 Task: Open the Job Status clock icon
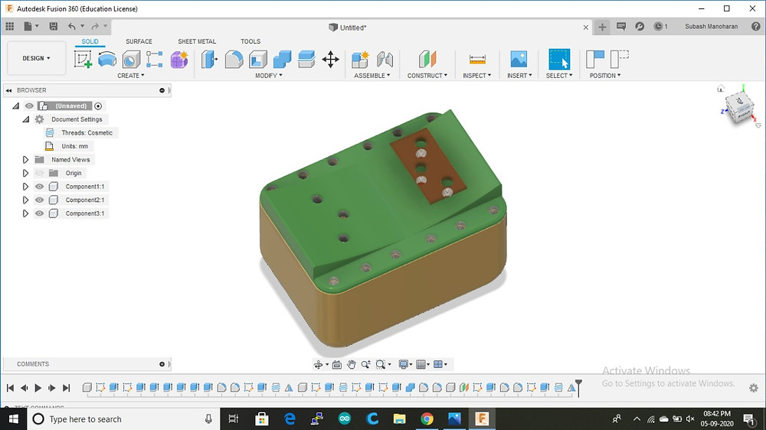pos(658,26)
